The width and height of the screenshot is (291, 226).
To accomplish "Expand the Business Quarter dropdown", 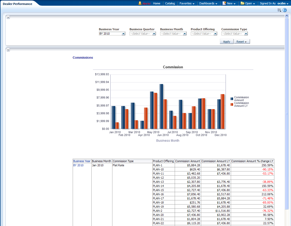I will tap(154, 34).
